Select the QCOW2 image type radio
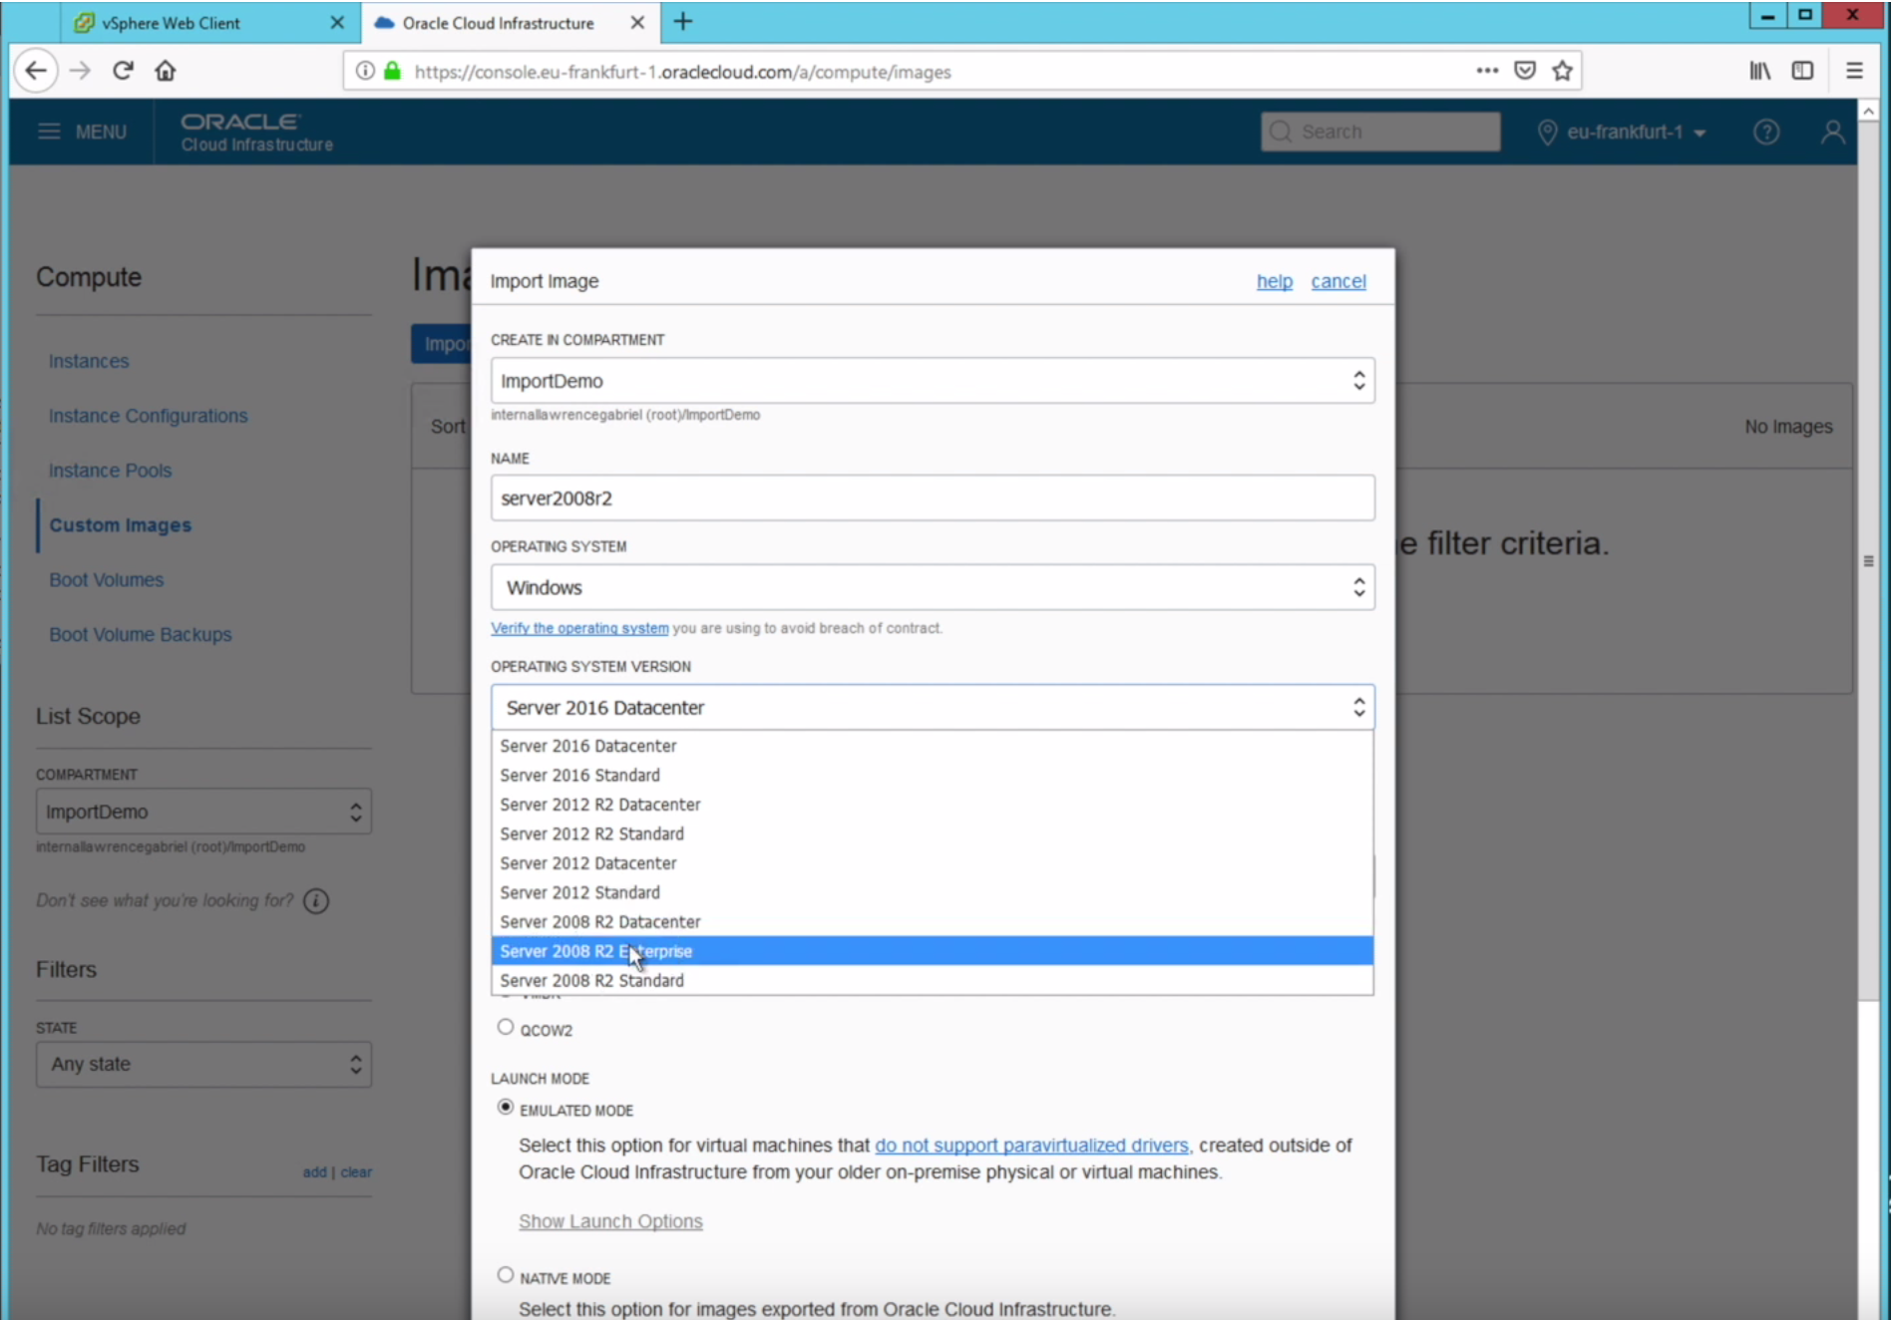This screenshot has width=1891, height=1320. tap(506, 1027)
